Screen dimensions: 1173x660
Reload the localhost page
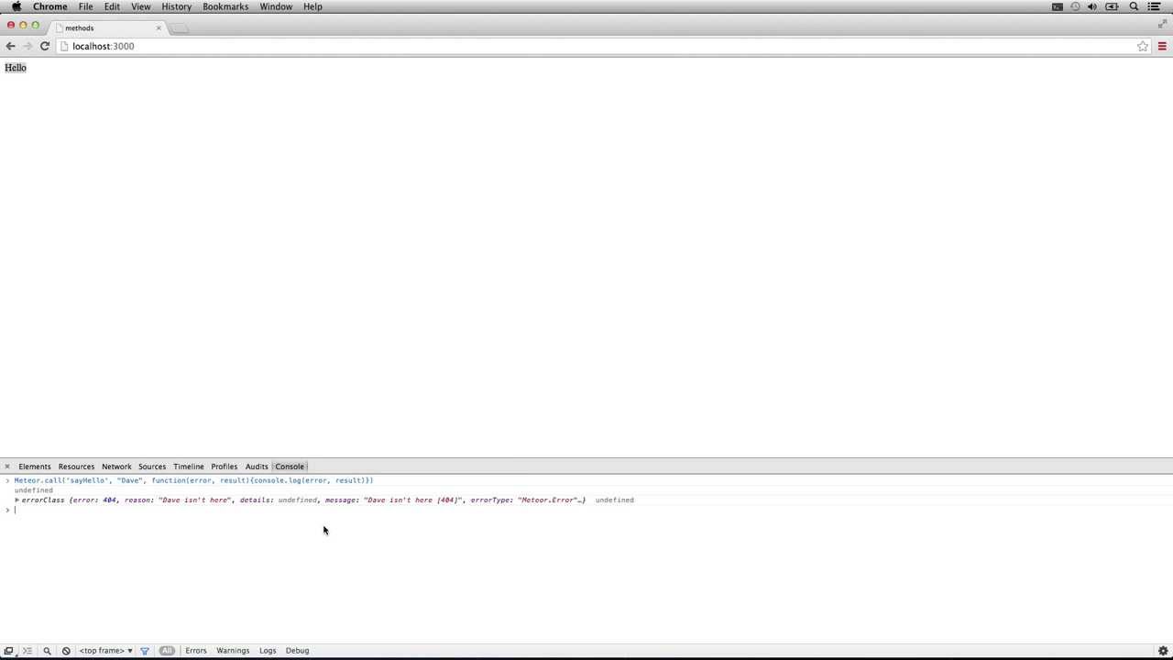pos(44,46)
